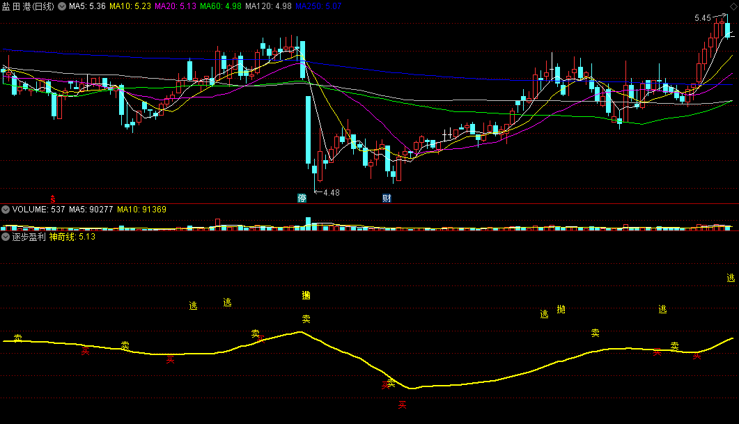Viewport: 739px width, 424px height.
Task: Click the first 卖 signal at the chart's left edge
Action: 18,338
